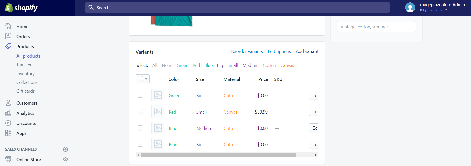471x166 pixels.
Task: Open Analytics in the sidebar
Action: click(x=25, y=113)
